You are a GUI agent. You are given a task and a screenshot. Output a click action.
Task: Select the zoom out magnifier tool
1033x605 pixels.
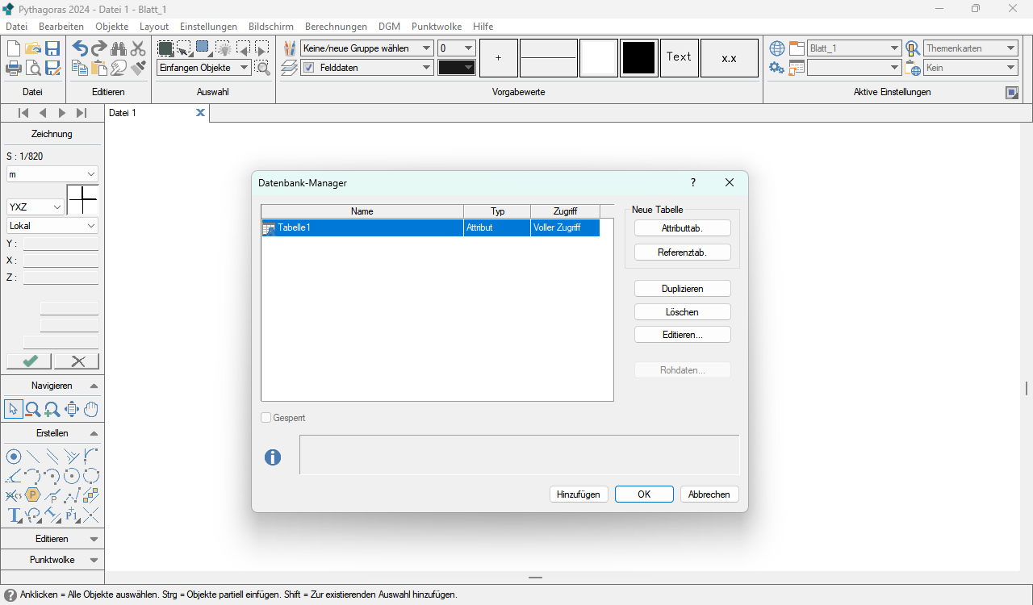(x=33, y=409)
